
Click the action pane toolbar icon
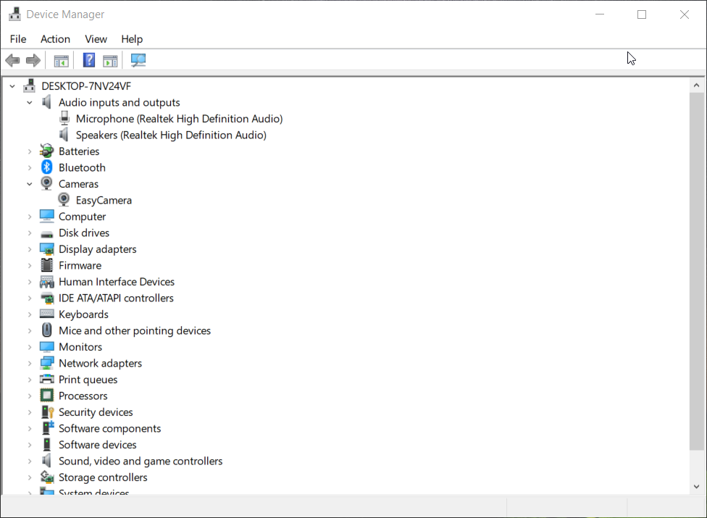pos(110,60)
